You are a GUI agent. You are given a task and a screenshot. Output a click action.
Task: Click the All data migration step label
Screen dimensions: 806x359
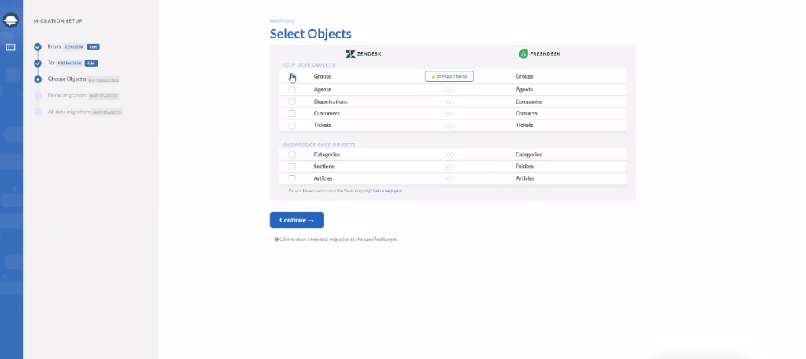pyautogui.click(x=69, y=112)
